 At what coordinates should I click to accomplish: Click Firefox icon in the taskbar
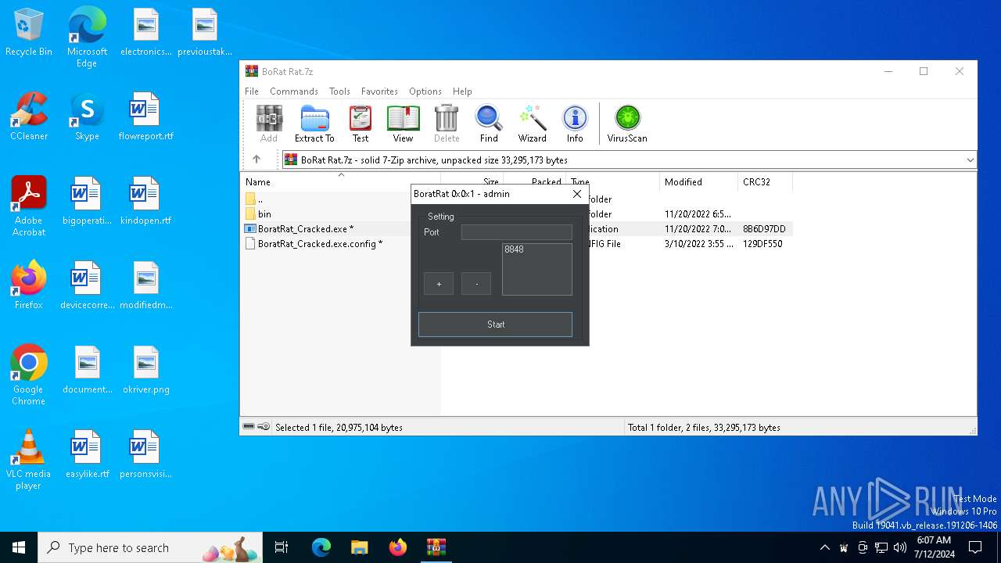397,547
